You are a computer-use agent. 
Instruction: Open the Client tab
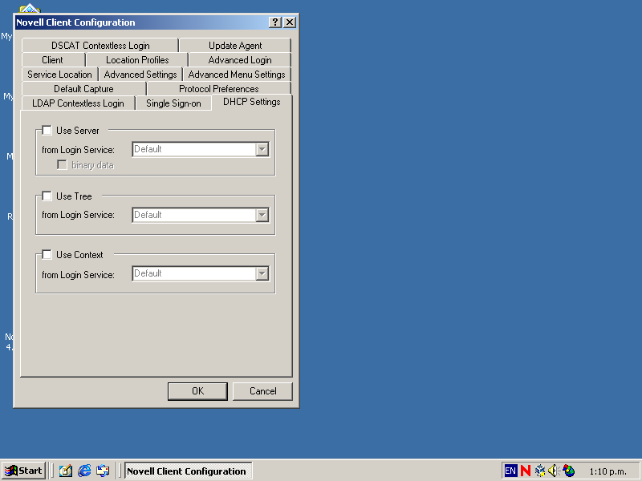(x=53, y=60)
